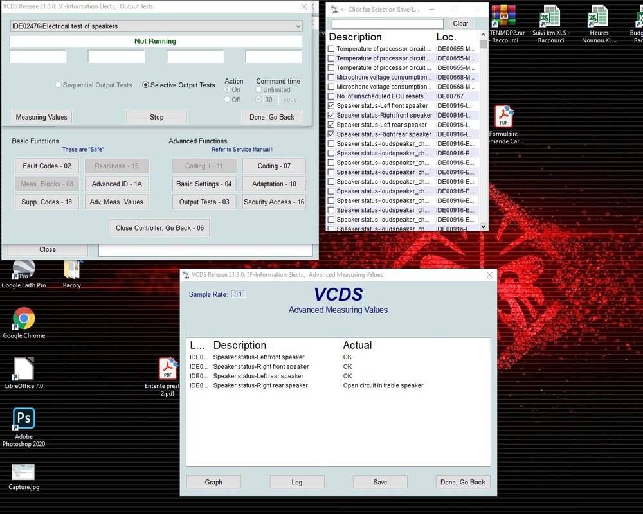Check the No. of unscheduled ECU resets box

[332, 96]
